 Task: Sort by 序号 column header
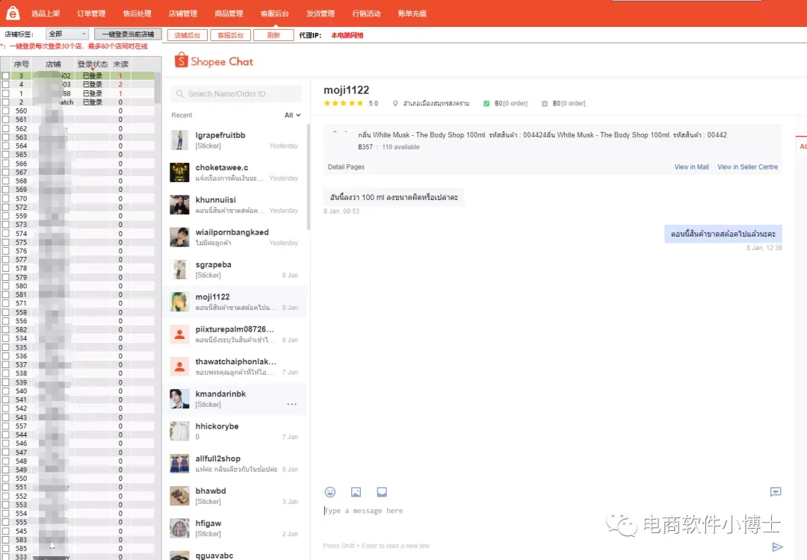[21, 64]
